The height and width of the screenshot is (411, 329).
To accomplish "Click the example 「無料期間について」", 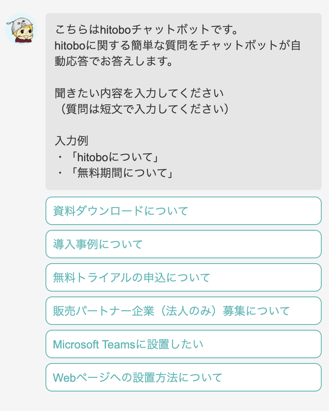I will pyautogui.click(x=122, y=173).
